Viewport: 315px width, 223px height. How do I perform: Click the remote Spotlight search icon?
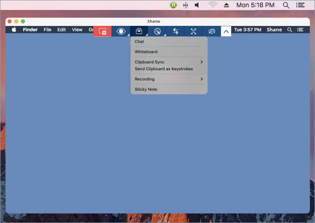point(290,30)
